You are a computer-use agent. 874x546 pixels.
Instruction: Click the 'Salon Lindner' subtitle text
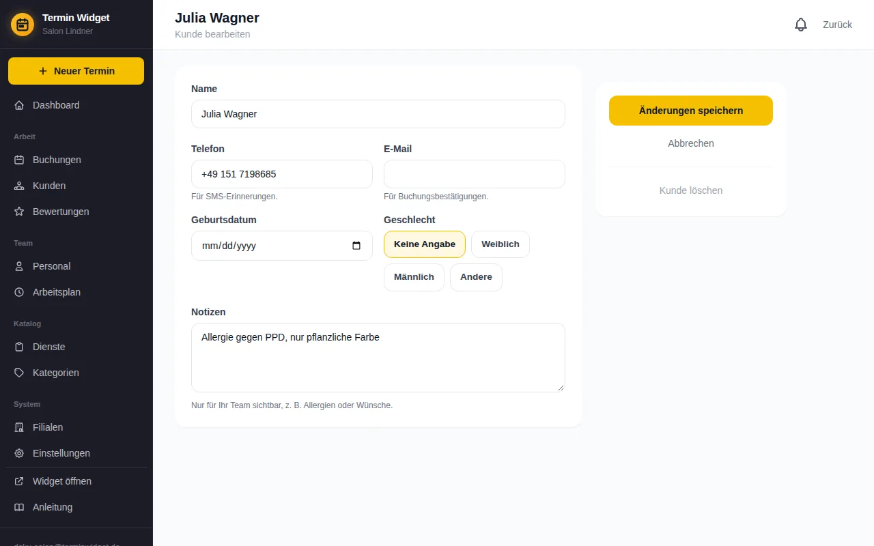tap(68, 31)
